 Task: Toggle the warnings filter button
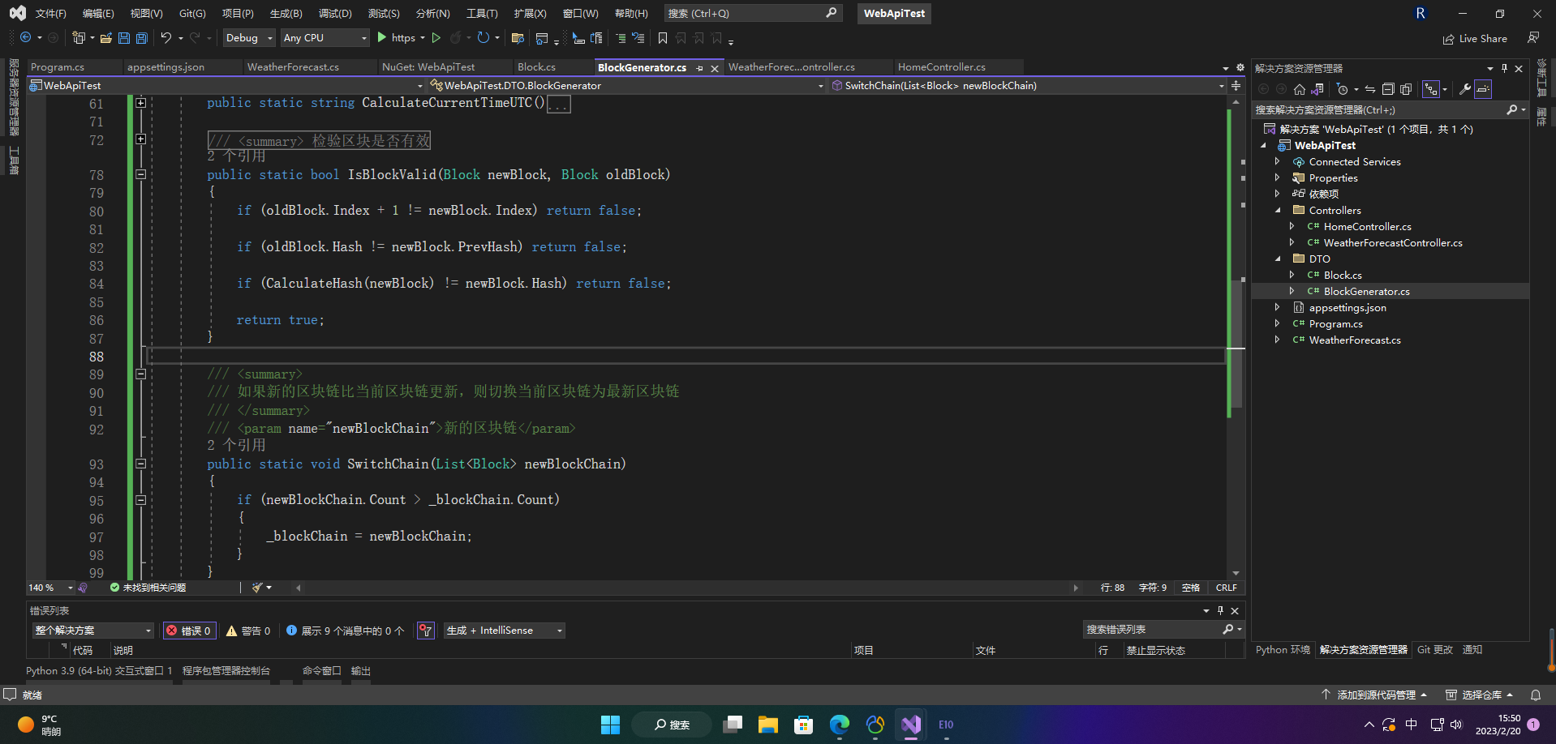[x=248, y=631]
